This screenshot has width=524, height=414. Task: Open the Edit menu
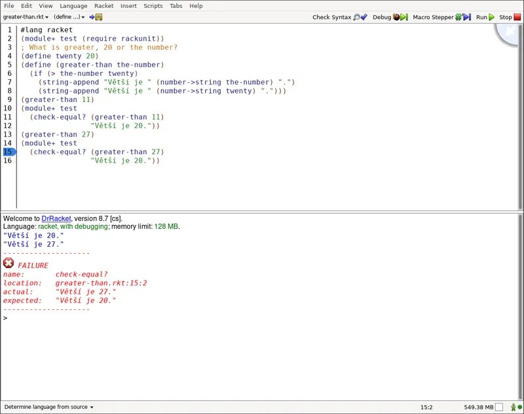[26, 6]
